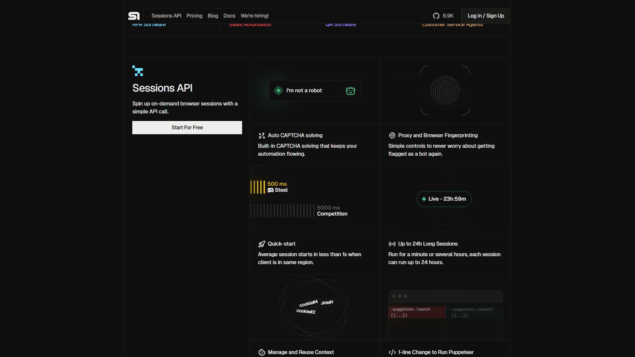The width and height of the screenshot is (635, 357).
Task: Visit the We're hiring! page
Action: coord(255,16)
